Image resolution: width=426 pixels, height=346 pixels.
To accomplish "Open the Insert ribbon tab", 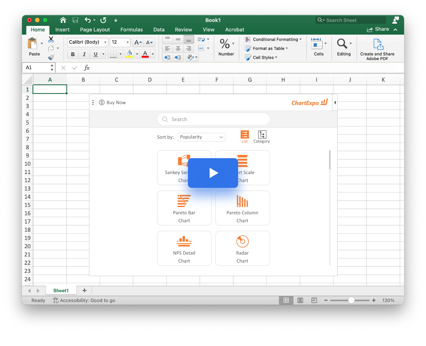I will click(x=63, y=30).
